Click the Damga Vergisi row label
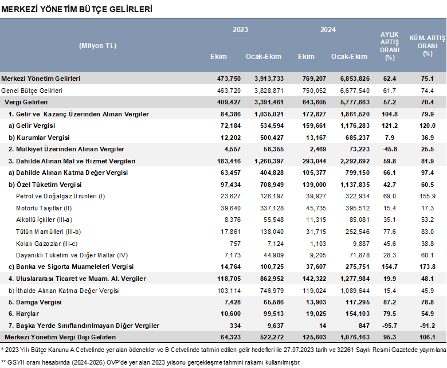This screenshot has height=368, width=447. (35, 302)
